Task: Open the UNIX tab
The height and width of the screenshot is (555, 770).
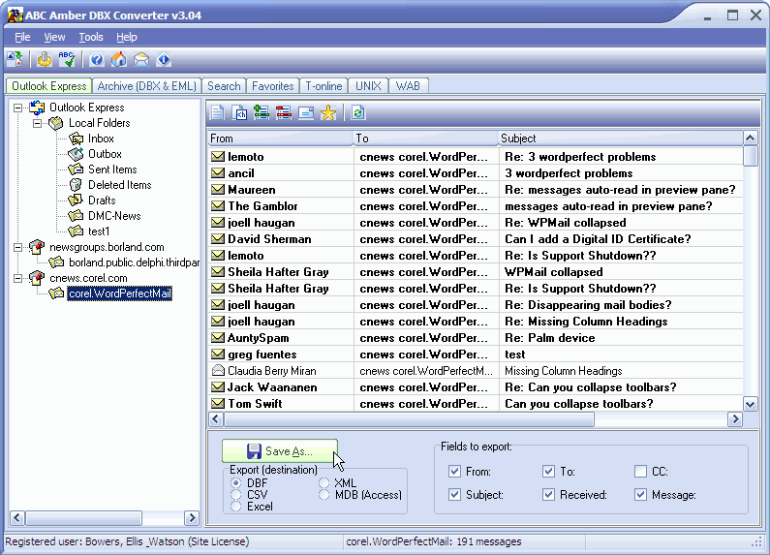Action: (x=368, y=86)
